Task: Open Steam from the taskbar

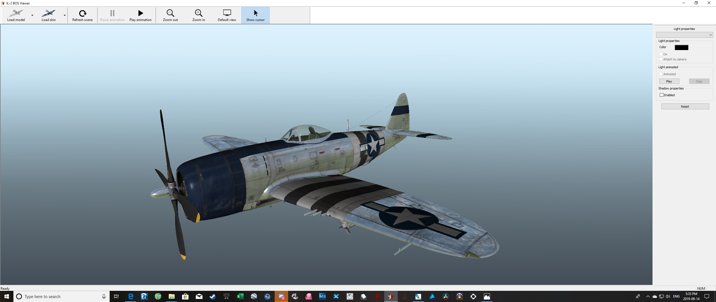Action: [213, 296]
